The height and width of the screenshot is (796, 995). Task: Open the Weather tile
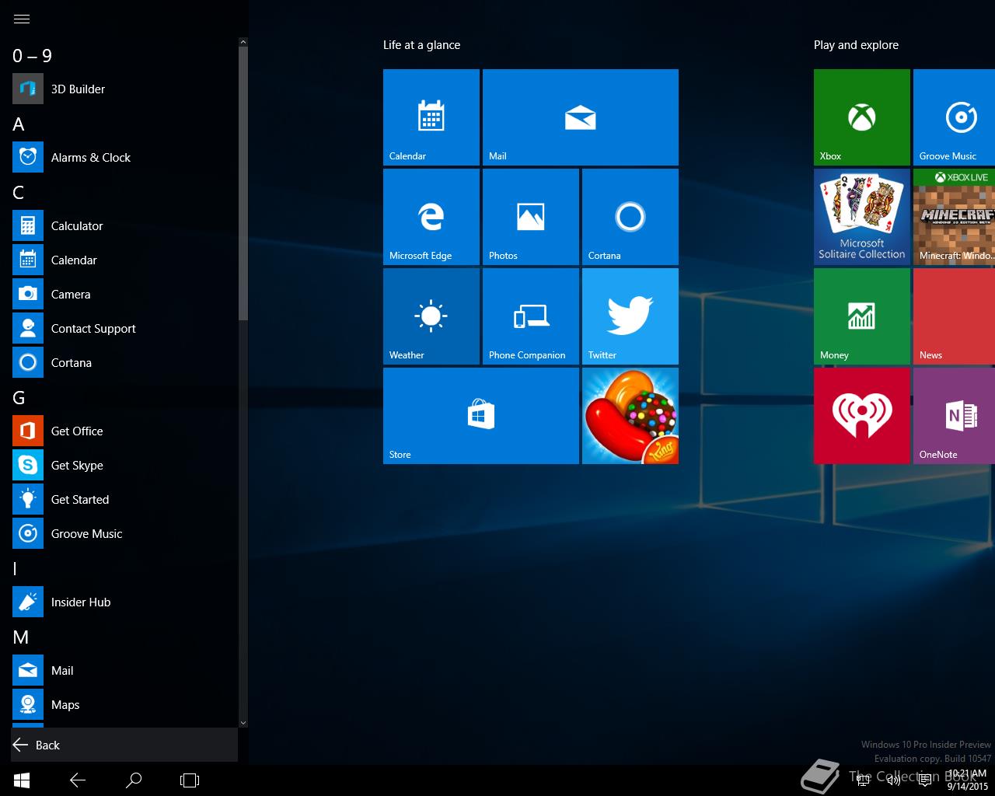pos(431,316)
